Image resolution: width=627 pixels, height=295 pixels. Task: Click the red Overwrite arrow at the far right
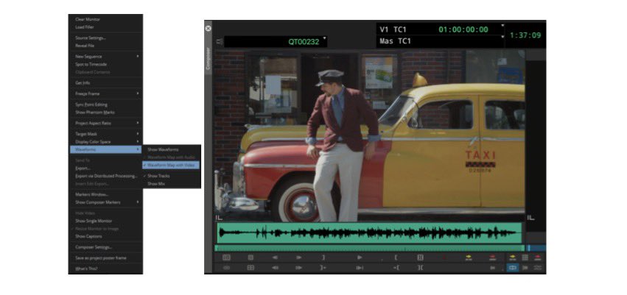(537, 258)
